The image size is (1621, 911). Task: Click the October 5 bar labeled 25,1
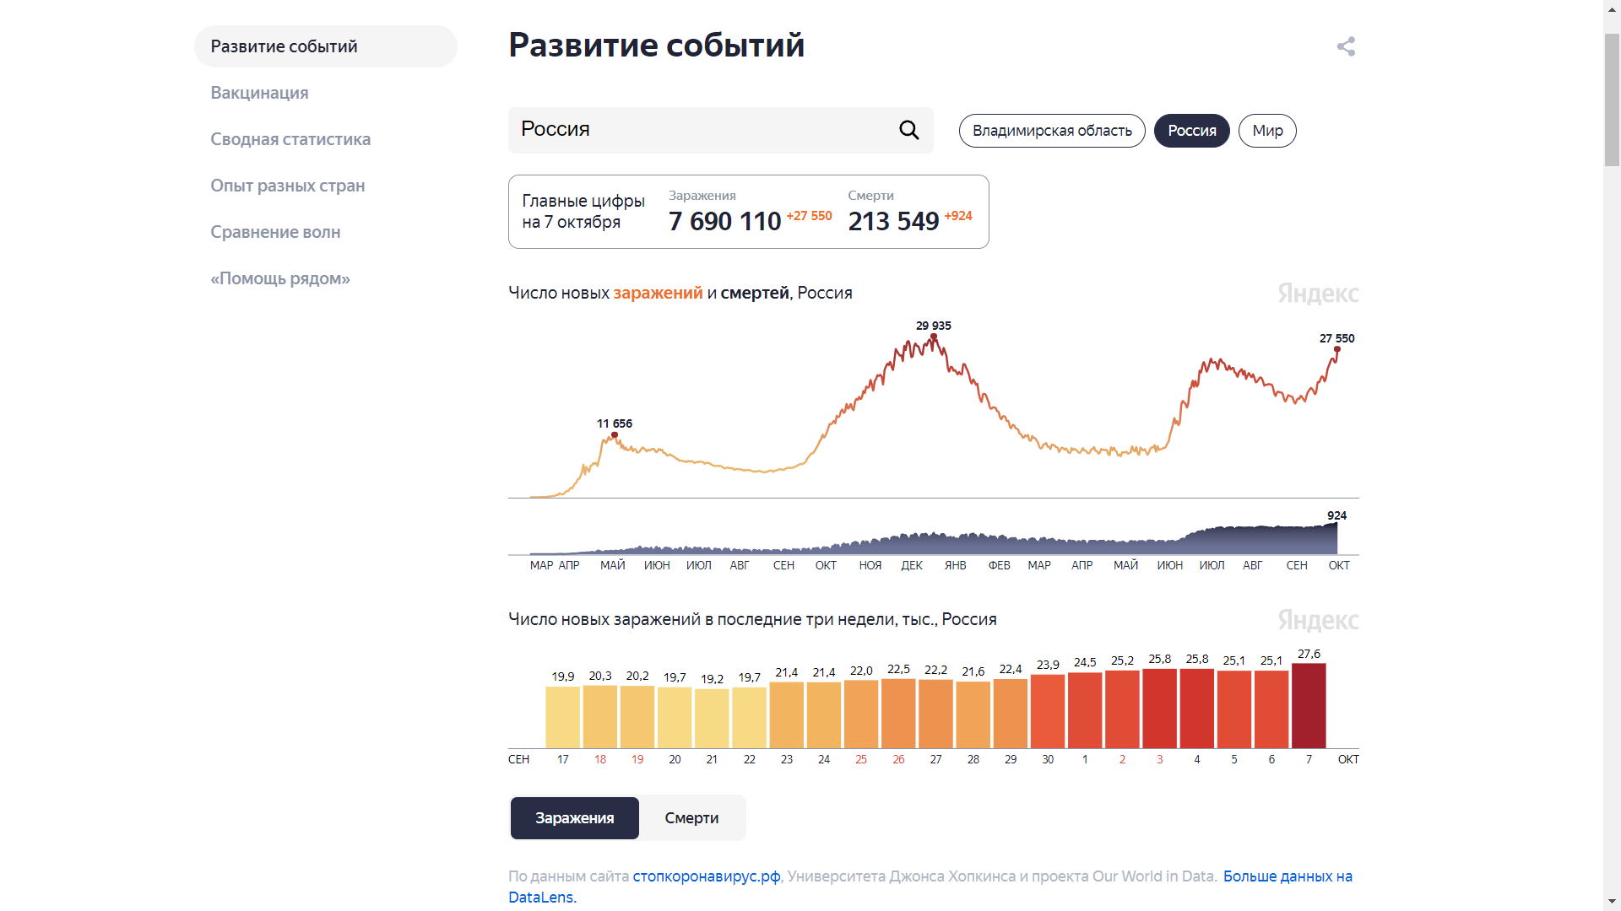tap(1234, 709)
